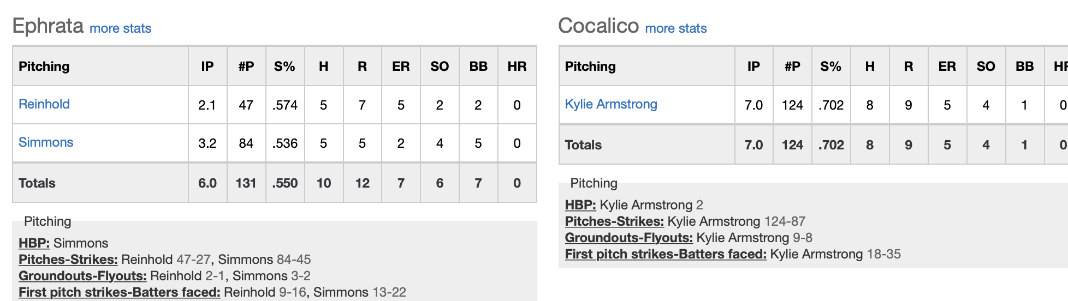1068x301 pixels.
Task: Click Cocalico table SO column header
Action: [x=986, y=67]
